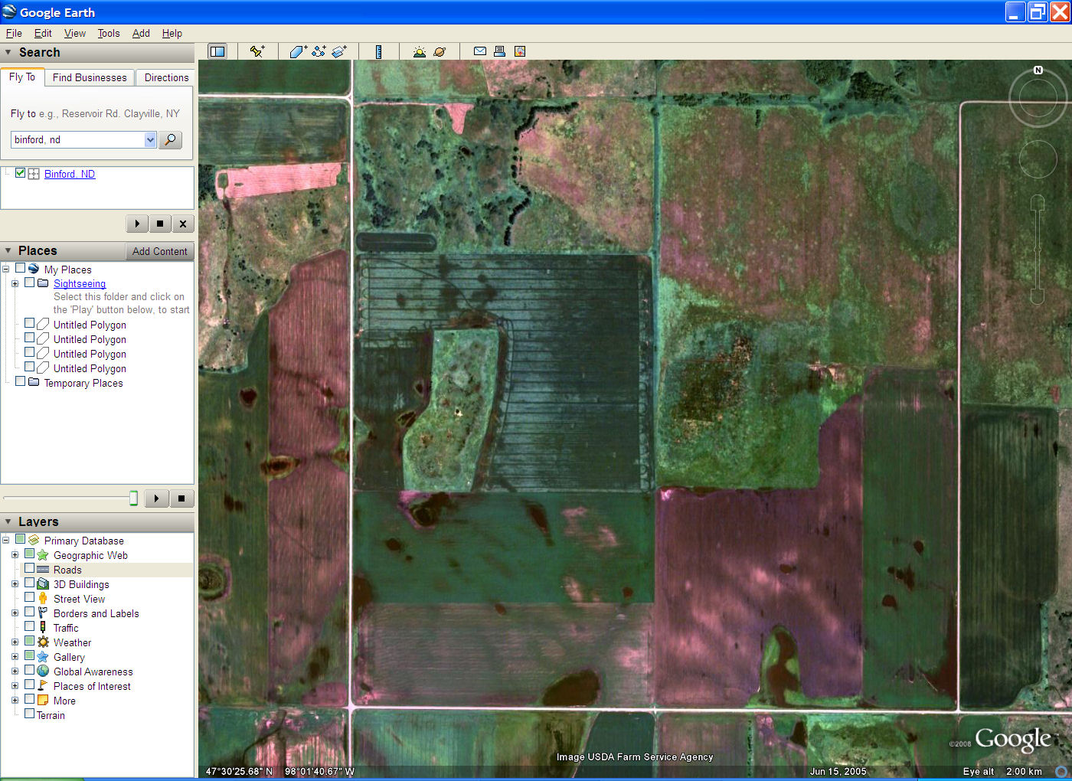Image resolution: width=1072 pixels, height=781 pixels.
Task: Click the Borders and Labels flag icon
Action: [43, 613]
